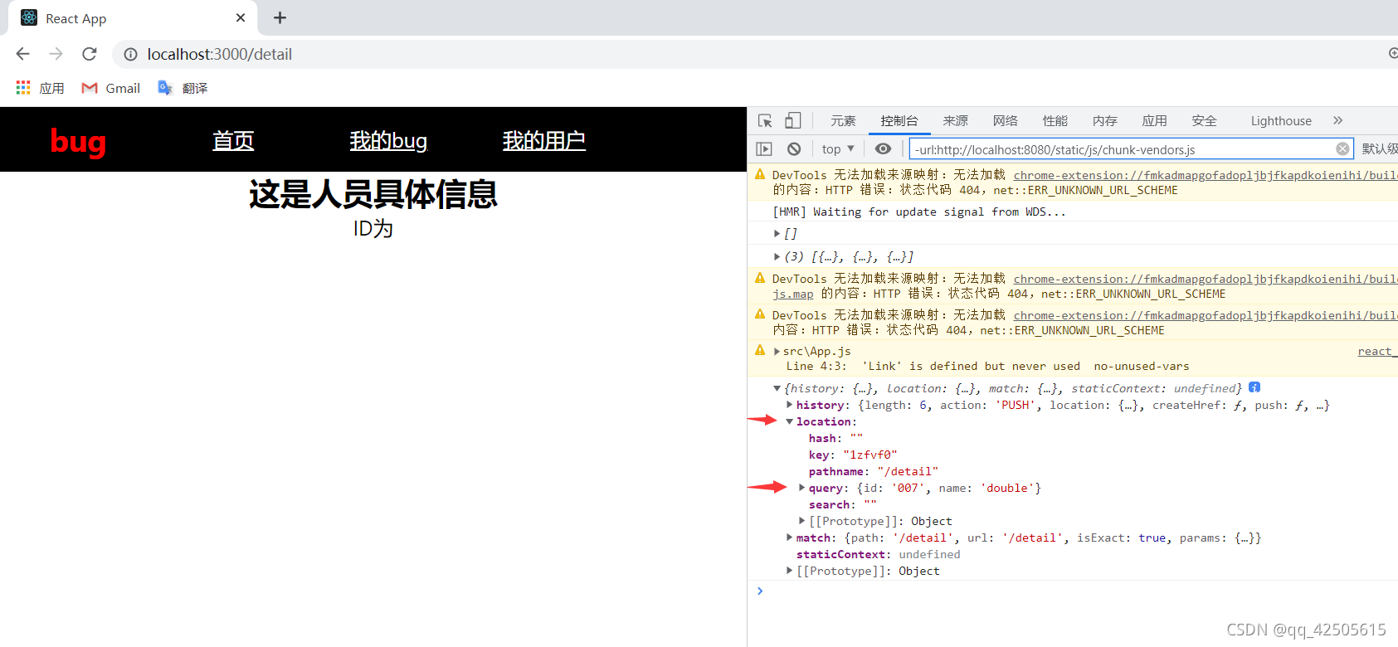Expand the src\App.js warning

777,351
